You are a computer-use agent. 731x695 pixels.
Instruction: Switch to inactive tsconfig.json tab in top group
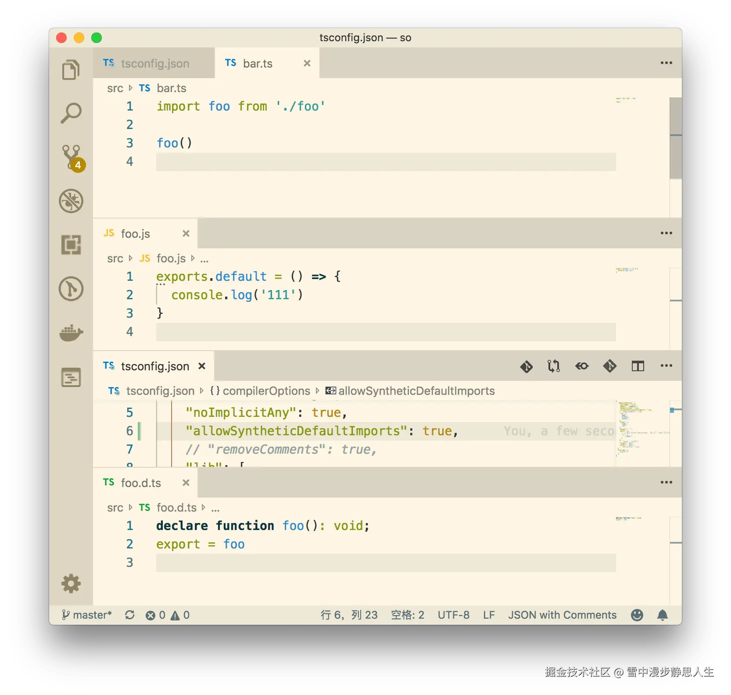154,63
